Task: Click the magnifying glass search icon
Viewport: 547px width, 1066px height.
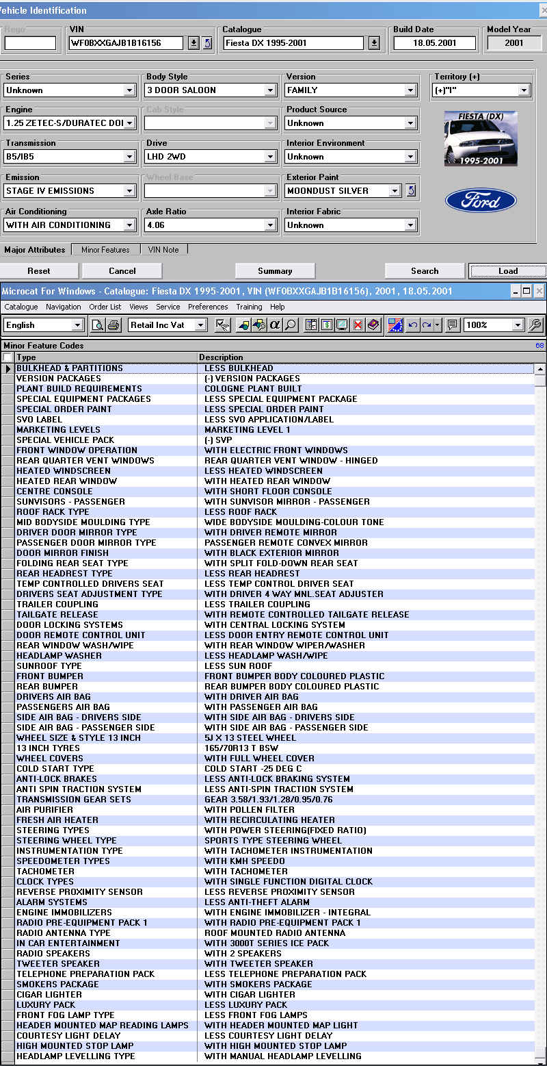Action: pyautogui.click(x=291, y=325)
